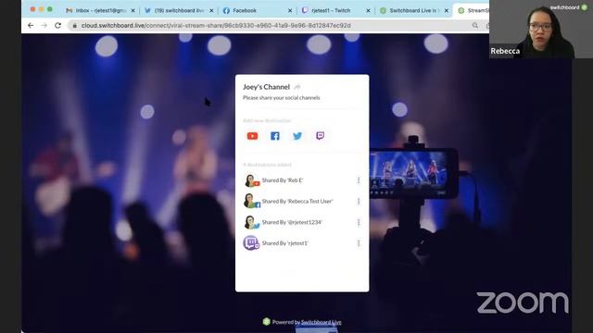This screenshot has width=593, height=333.
Task: Select Twitch avatar of 'rjetest1' destination
Action: pos(251,243)
